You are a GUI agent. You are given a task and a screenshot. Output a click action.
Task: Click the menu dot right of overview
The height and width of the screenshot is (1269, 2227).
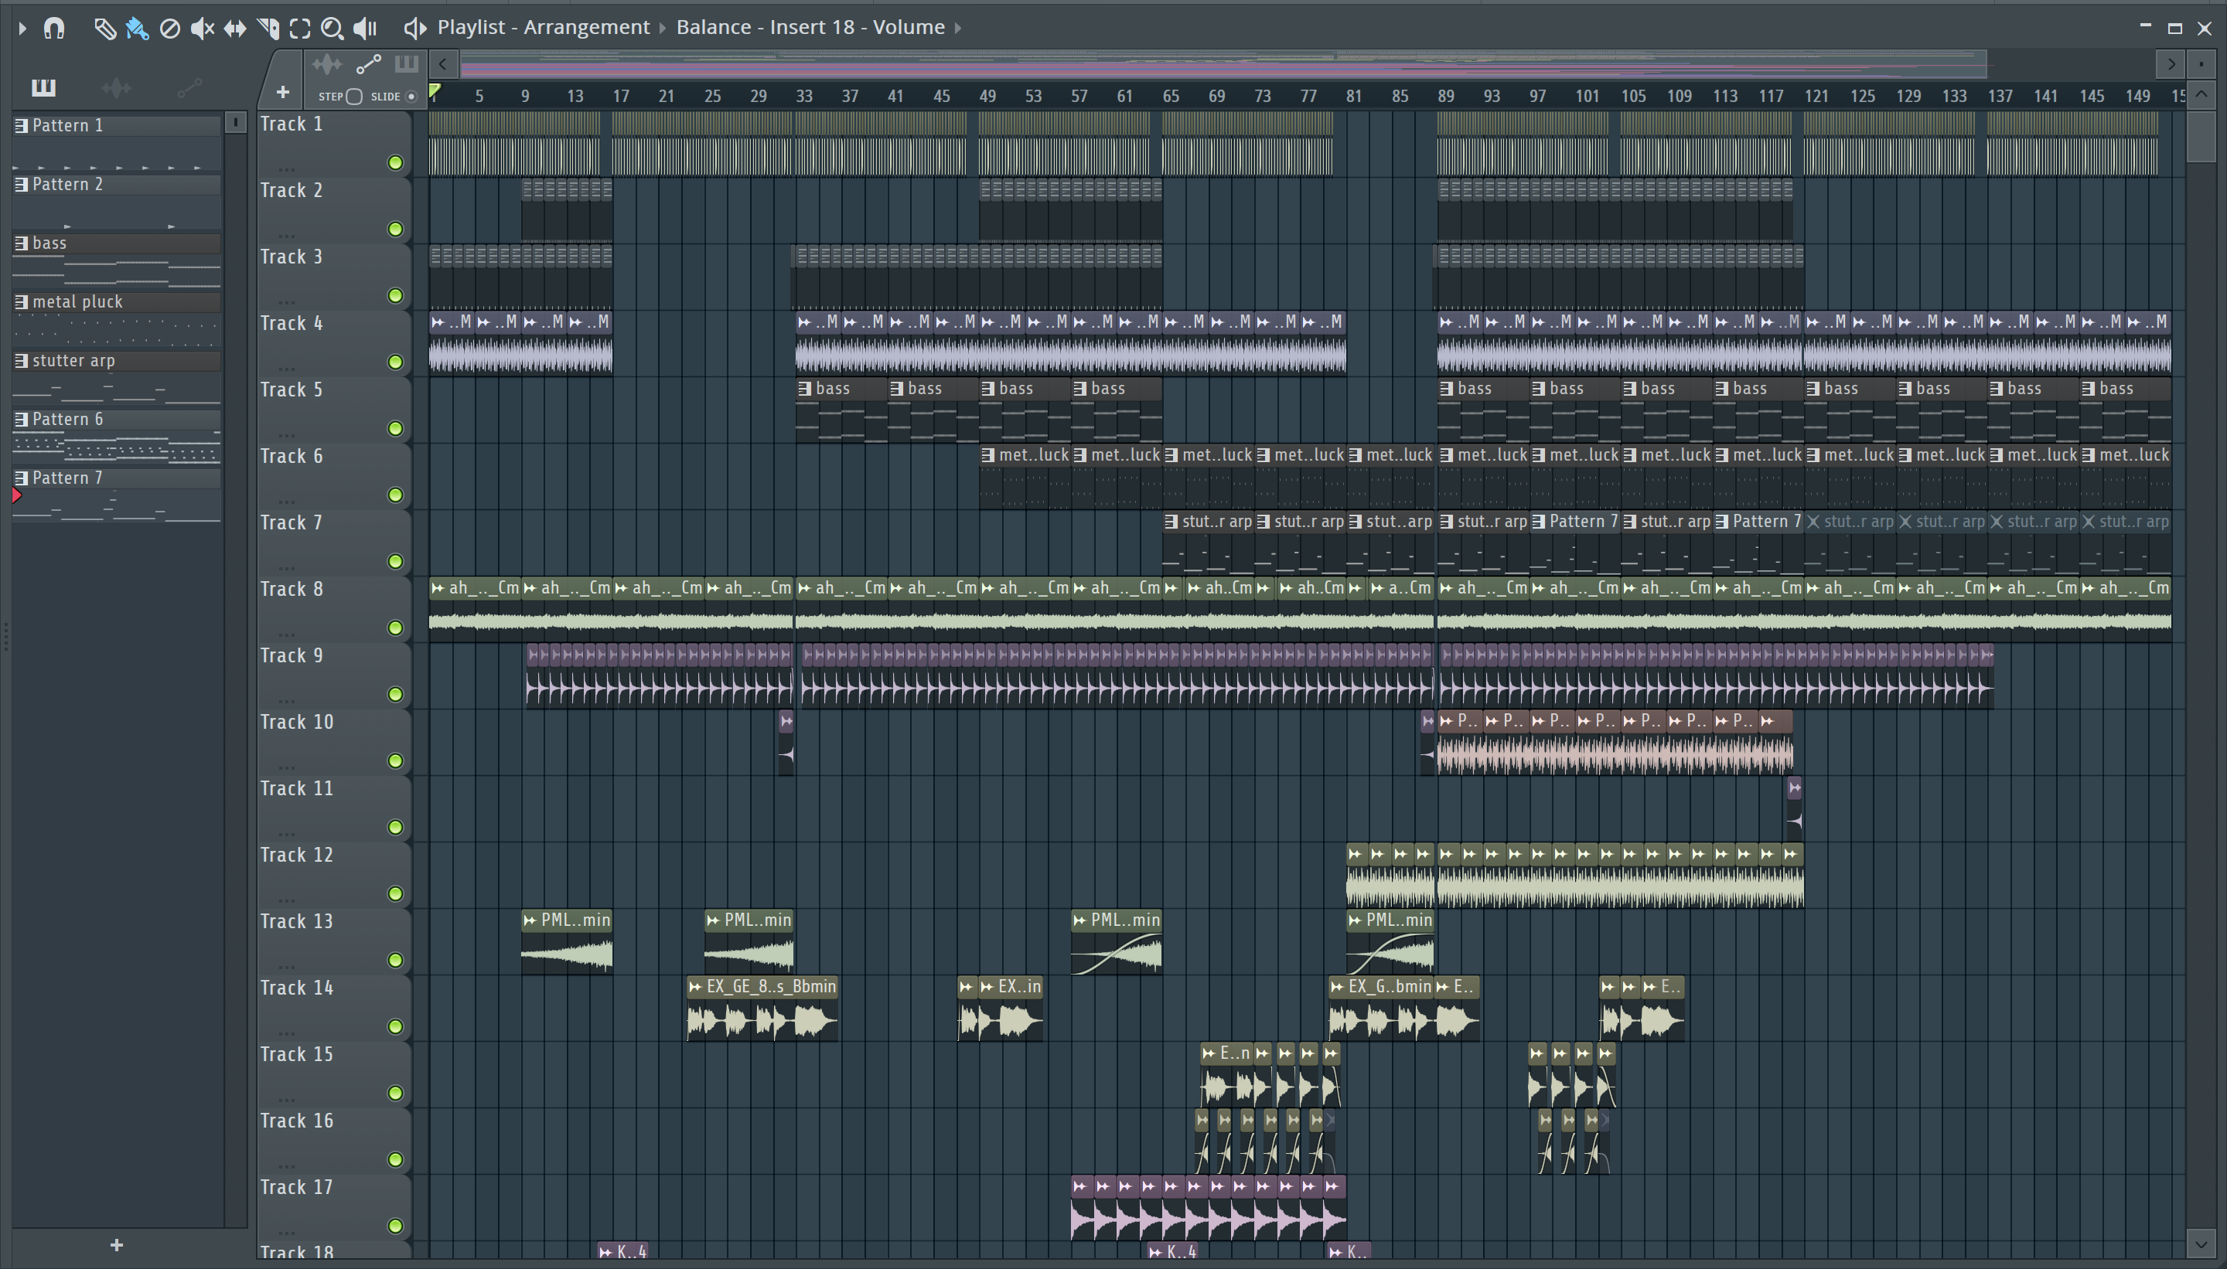click(2201, 63)
